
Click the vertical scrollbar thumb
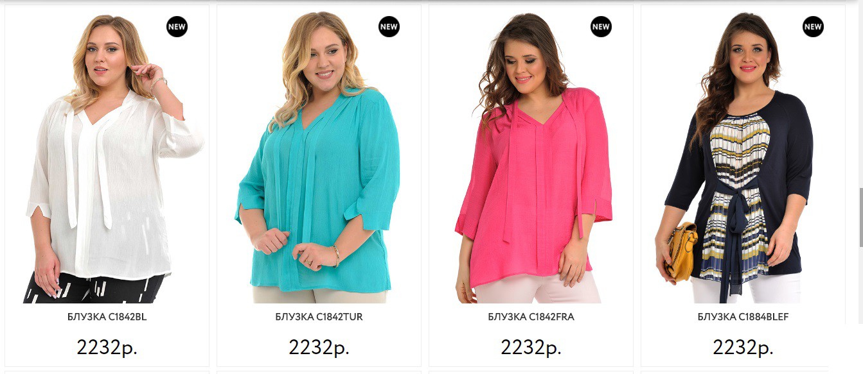pyautogui.click(x=860, y=217)
